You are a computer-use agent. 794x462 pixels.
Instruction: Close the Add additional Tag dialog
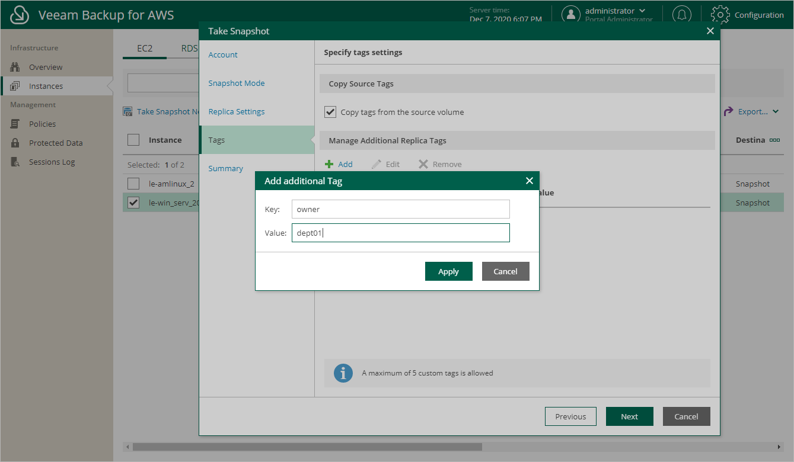(530, 181)
